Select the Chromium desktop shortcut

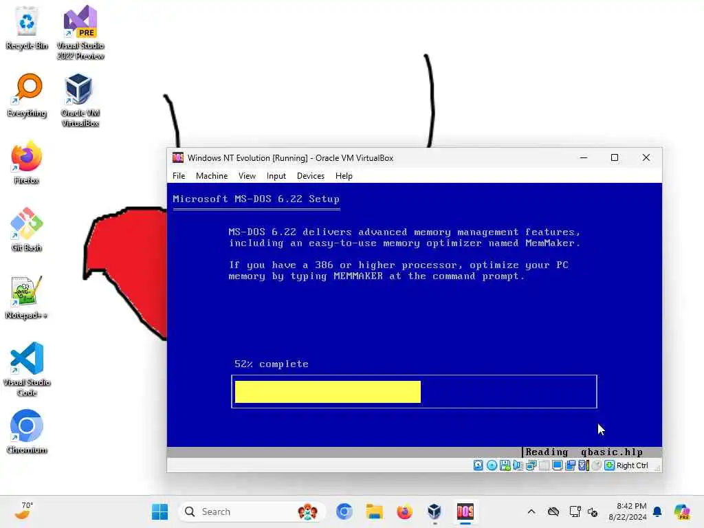point(27,432)
